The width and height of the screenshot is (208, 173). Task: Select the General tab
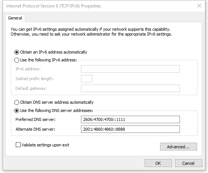[15, 18]
